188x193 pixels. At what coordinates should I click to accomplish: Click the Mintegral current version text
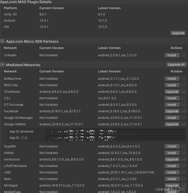(x=62, y=185)
